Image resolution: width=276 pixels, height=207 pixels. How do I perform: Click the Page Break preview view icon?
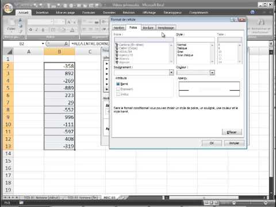tap(216, 202)
